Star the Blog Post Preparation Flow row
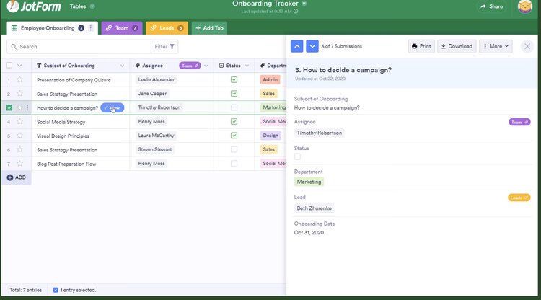The height and width of the screenshot is (300, 541). (x=20, y=164)
